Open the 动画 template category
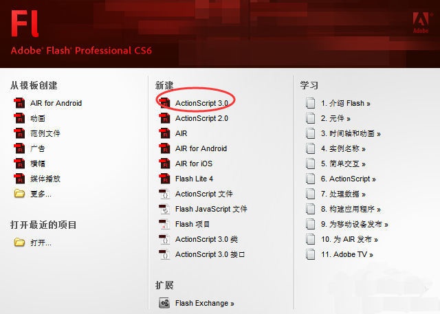The width and height of the screenshot is (440, 314). (38, 118)
